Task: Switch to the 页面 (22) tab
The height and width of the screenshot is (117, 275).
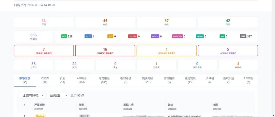Action: 63,80
